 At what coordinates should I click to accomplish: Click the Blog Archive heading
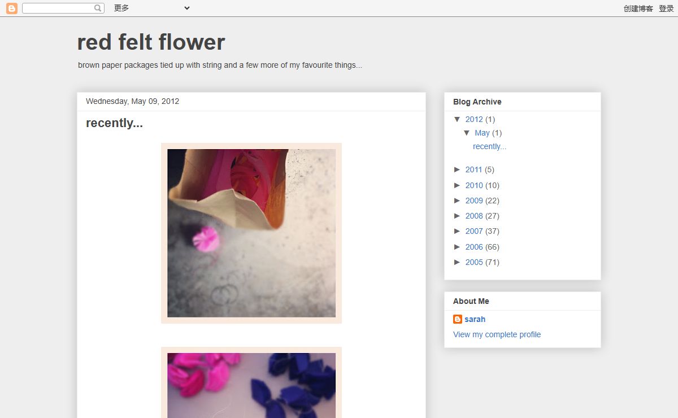[477, 102]
